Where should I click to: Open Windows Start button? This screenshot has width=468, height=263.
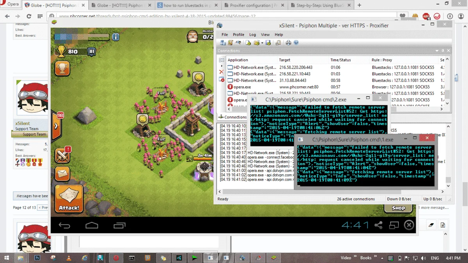[6, 258]
